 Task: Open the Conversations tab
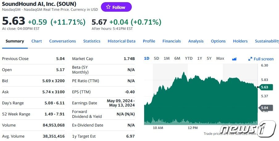pos(62,41)
